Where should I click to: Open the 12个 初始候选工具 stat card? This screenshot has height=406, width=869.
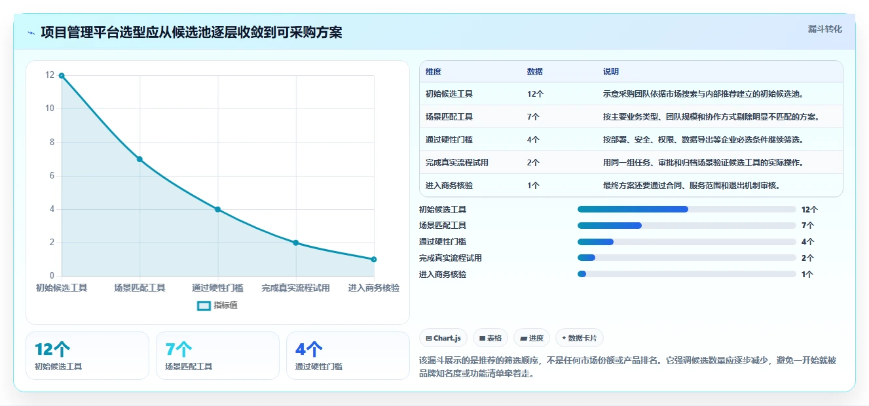(x=87, y=355)
